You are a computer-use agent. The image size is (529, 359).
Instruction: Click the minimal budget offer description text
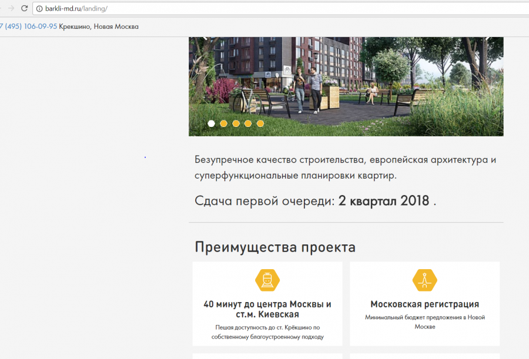(424, 321)
